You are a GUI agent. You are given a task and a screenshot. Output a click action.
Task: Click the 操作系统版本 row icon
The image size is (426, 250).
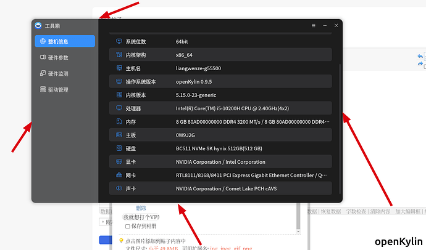point(119,81)
